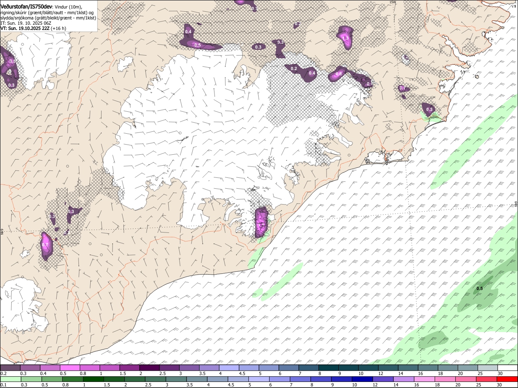The image size is (518, 388).
Task: Click the 15W longitude label
Action: pos(392,2)
